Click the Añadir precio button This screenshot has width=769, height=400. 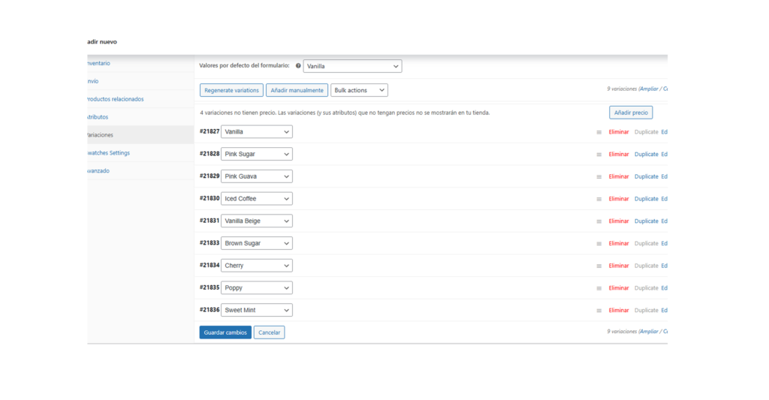630,113
